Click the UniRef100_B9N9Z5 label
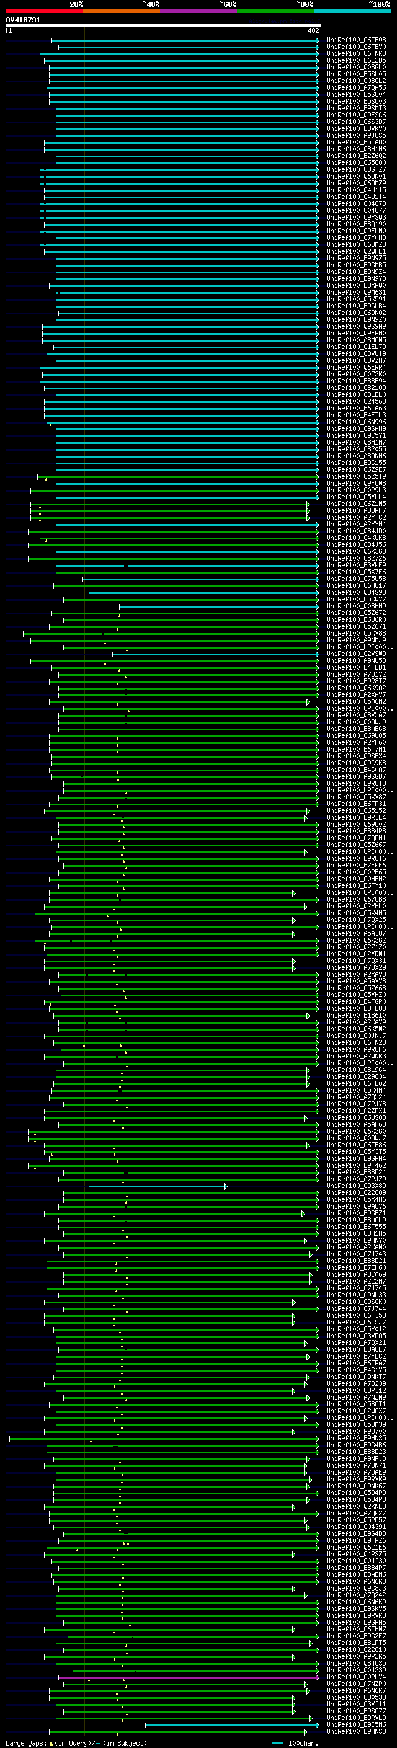Image resolution: width=397 pixels, height=1748 pixels. click(355, 258)
